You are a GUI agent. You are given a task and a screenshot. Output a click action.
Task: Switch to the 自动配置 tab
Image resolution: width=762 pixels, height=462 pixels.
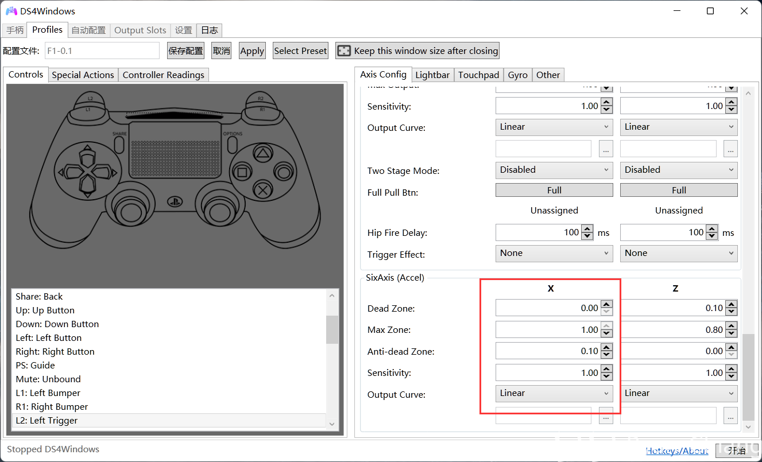[x=88, y=30]
